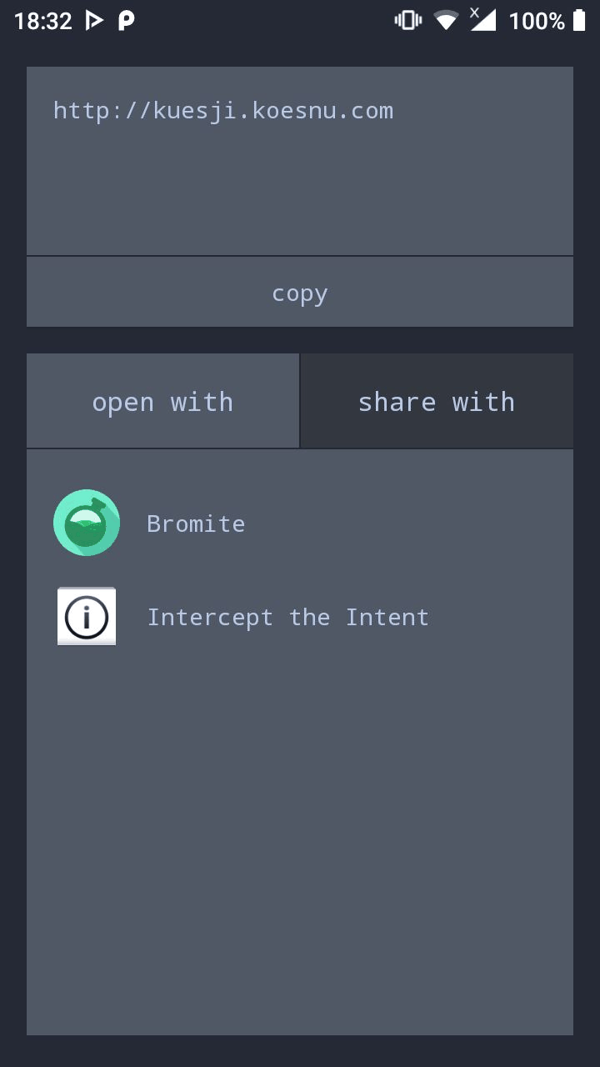Tap the play triangle status bar icon
This screenshot has width=600, height=1067.
93,19
